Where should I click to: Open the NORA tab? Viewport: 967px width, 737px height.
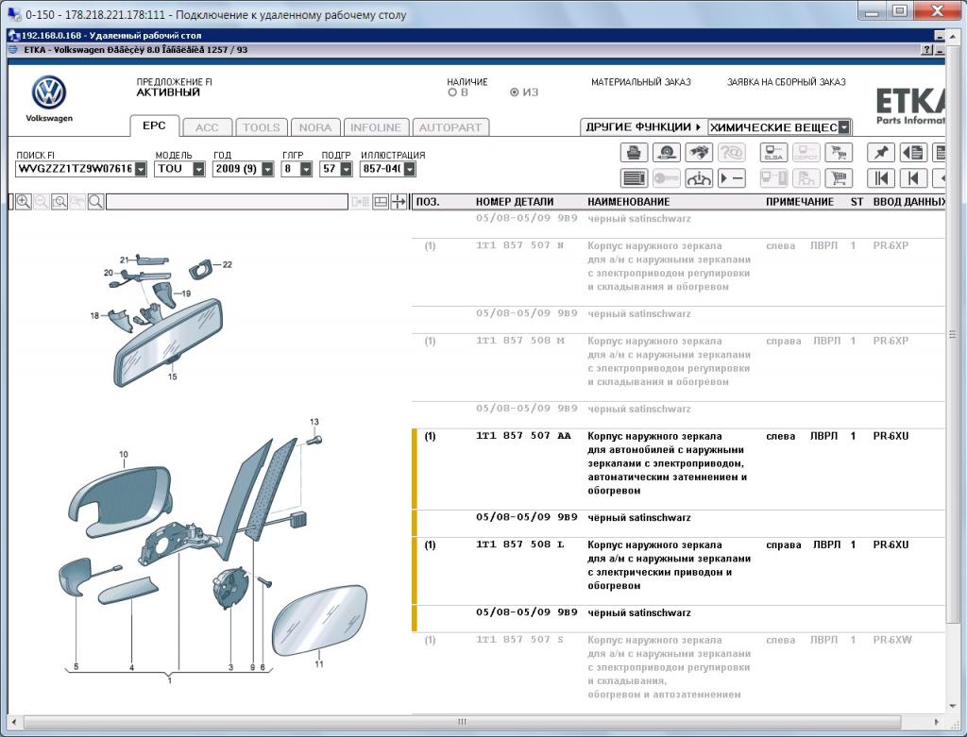[315, 127]
